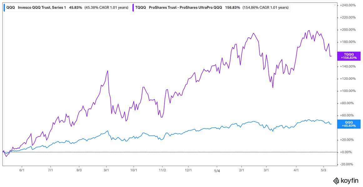The image size is (363, 187).
Task: Click the bold 1/4 date label
Action: (217, 170)
